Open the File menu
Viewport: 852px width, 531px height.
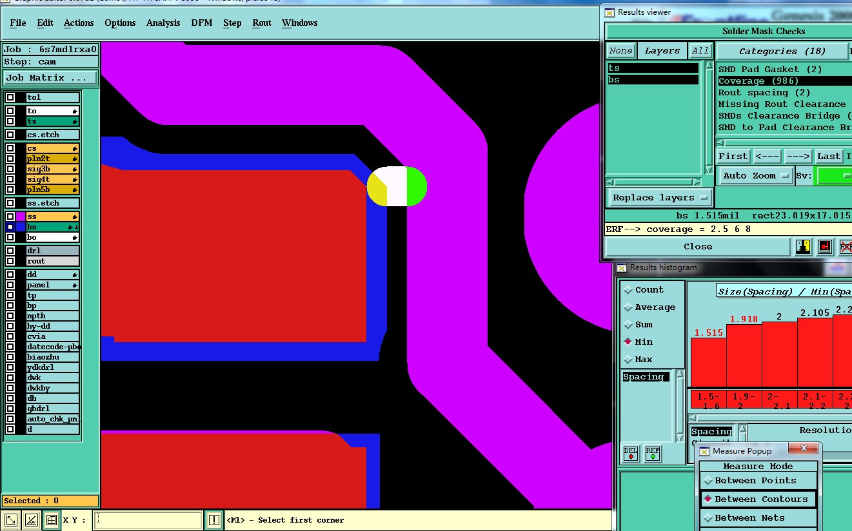pos(18,23)
